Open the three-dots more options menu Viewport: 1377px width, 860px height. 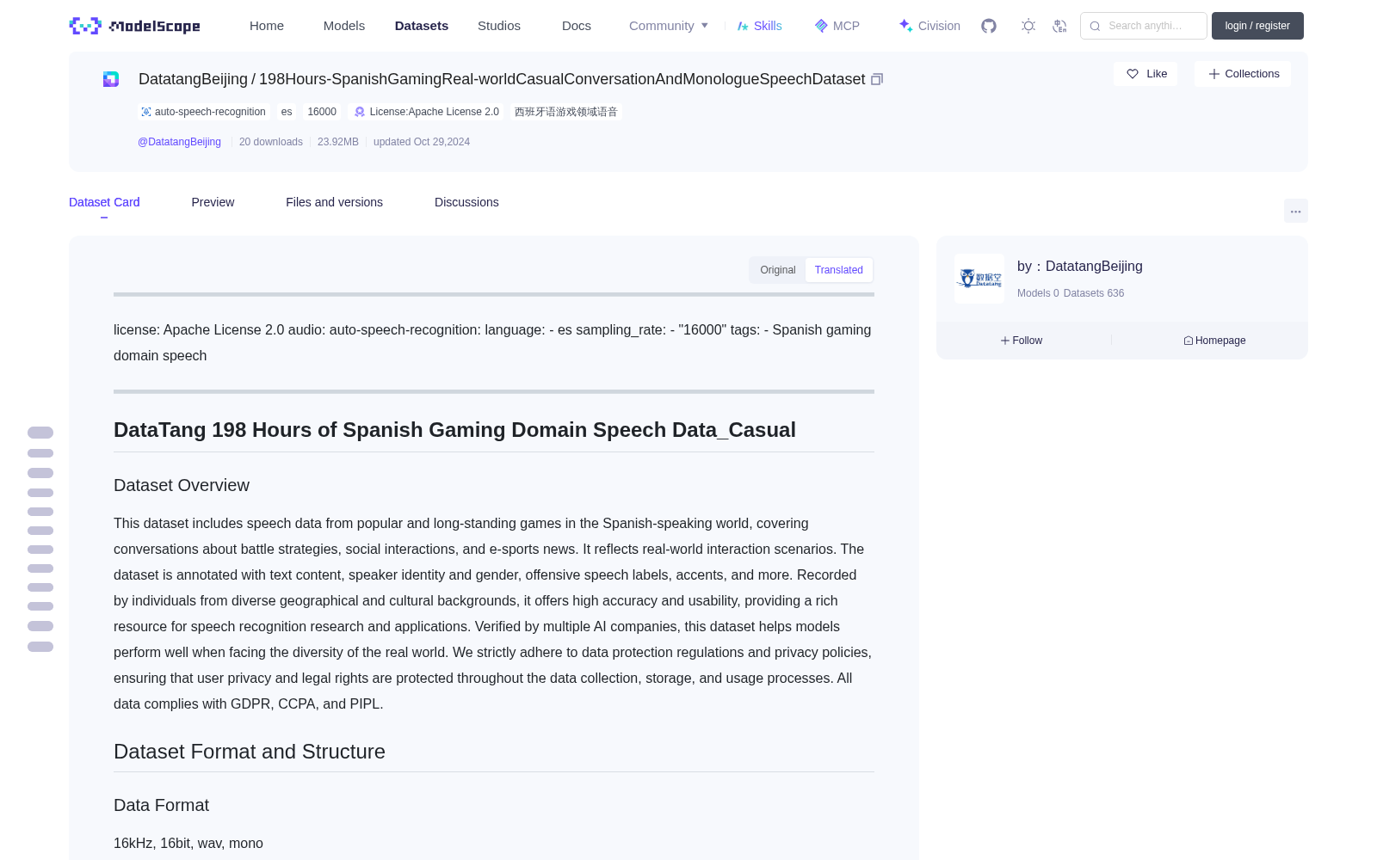click(1296, 211)
